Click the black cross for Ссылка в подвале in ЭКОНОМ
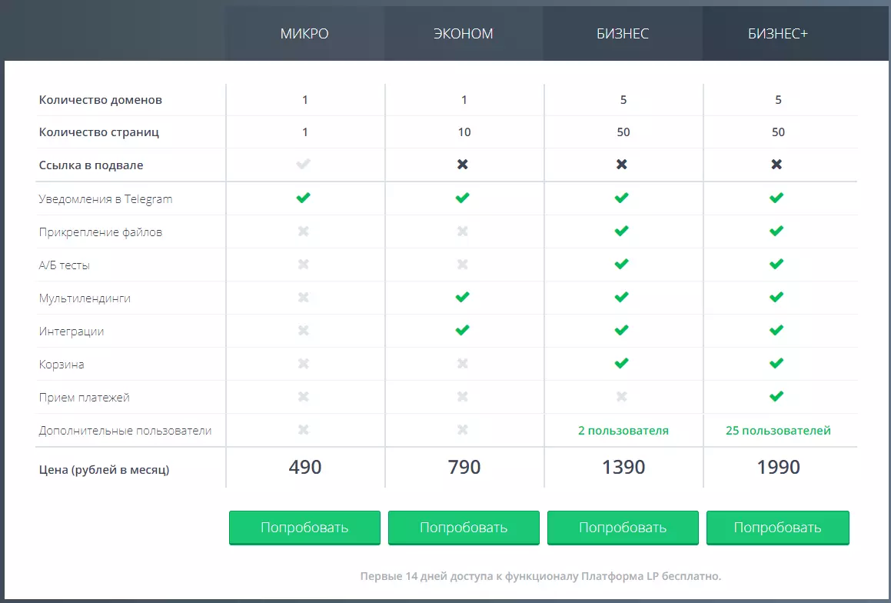 click(463, 165)
